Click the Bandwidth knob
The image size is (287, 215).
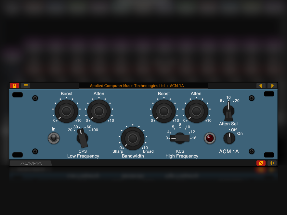click(x=133, y=138)
